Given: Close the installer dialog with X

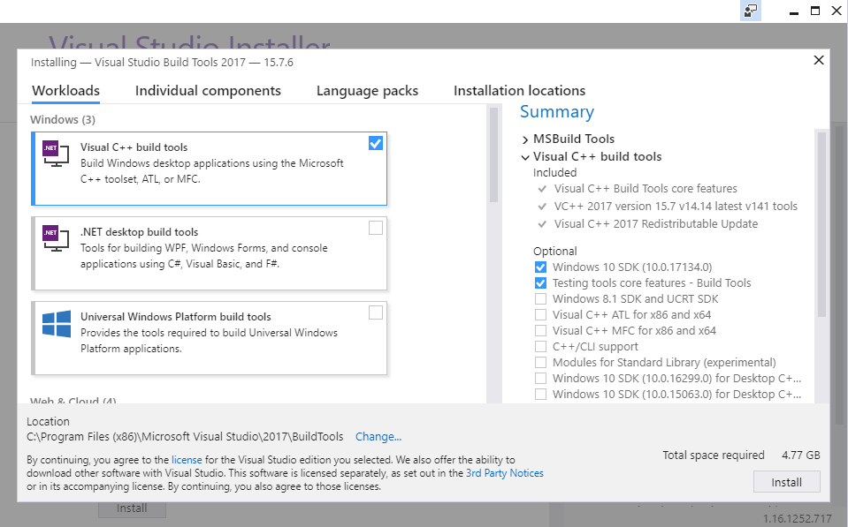Looking at the screenshot, I should coord(818,60).
